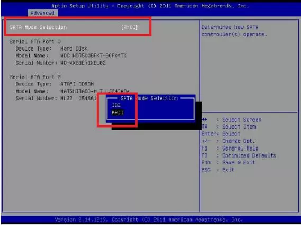Open the SATA Mode Selection setting
This screenshot has height=225, width=301.
click(74, 27)
